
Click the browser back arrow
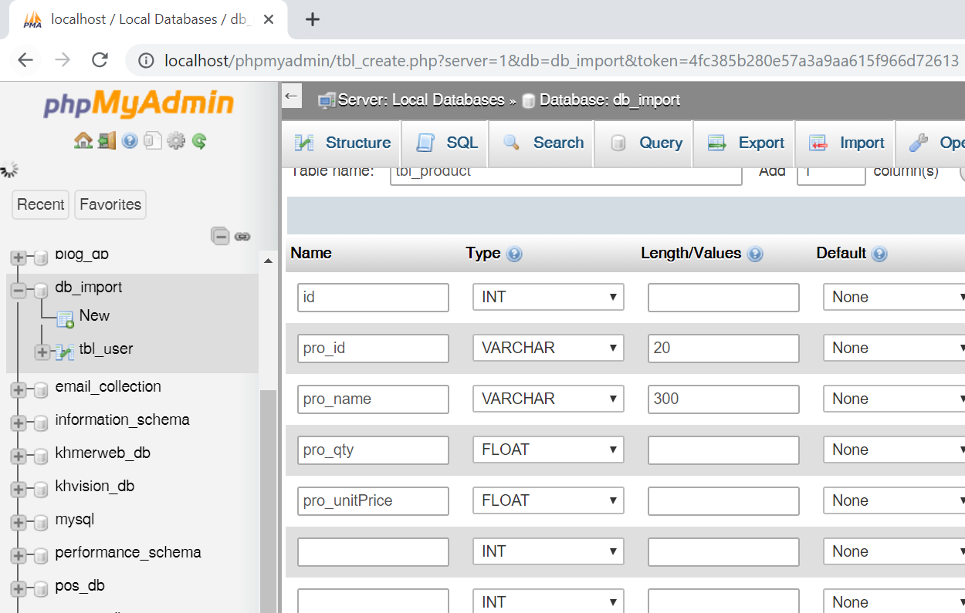(25, 60)
